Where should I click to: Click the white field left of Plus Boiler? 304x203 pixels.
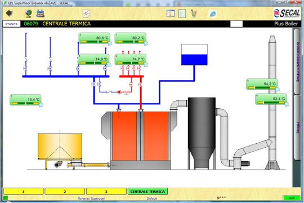(236, 24)
